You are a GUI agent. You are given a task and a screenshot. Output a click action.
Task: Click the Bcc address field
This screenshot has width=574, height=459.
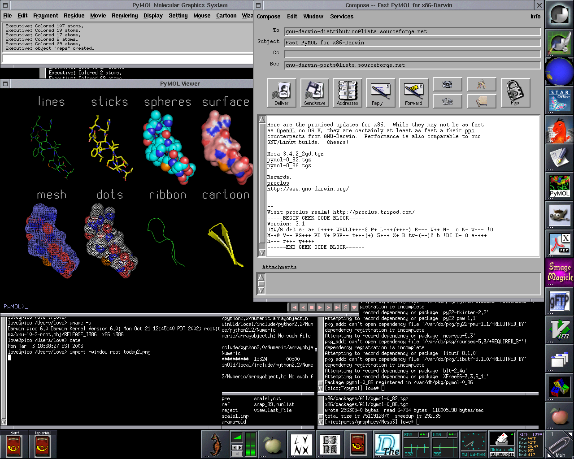click(412, 65)
